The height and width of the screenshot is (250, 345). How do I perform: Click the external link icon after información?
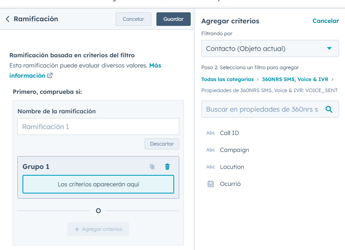(50, 76)
